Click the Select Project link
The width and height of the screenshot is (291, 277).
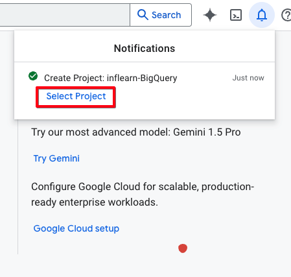[76, 96]
